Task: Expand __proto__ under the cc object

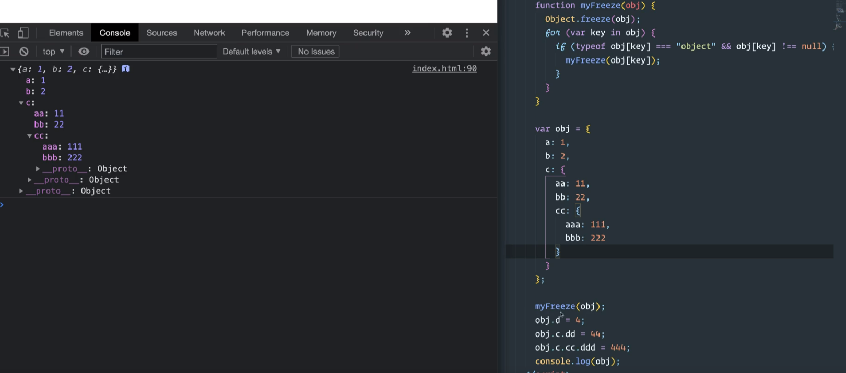Action: pyautogui.click(x=38, y=169)
